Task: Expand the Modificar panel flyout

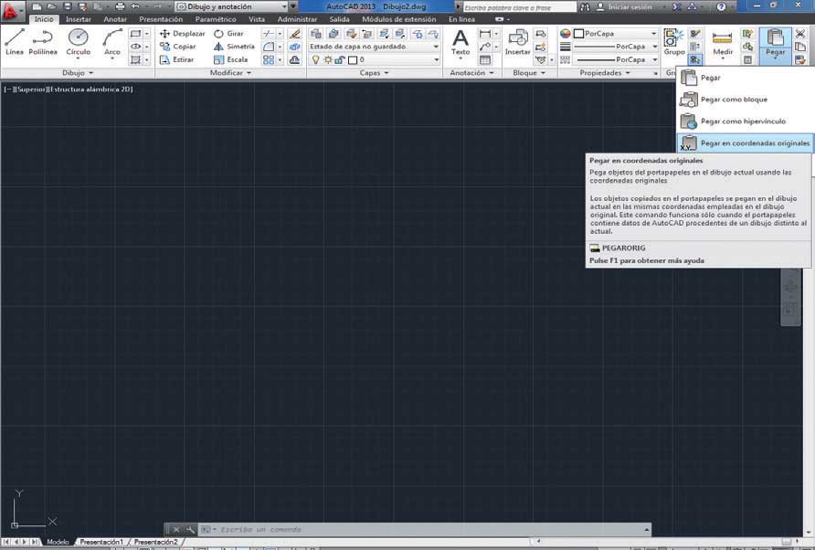Action: pyautogui.click(x=230, y=73)
